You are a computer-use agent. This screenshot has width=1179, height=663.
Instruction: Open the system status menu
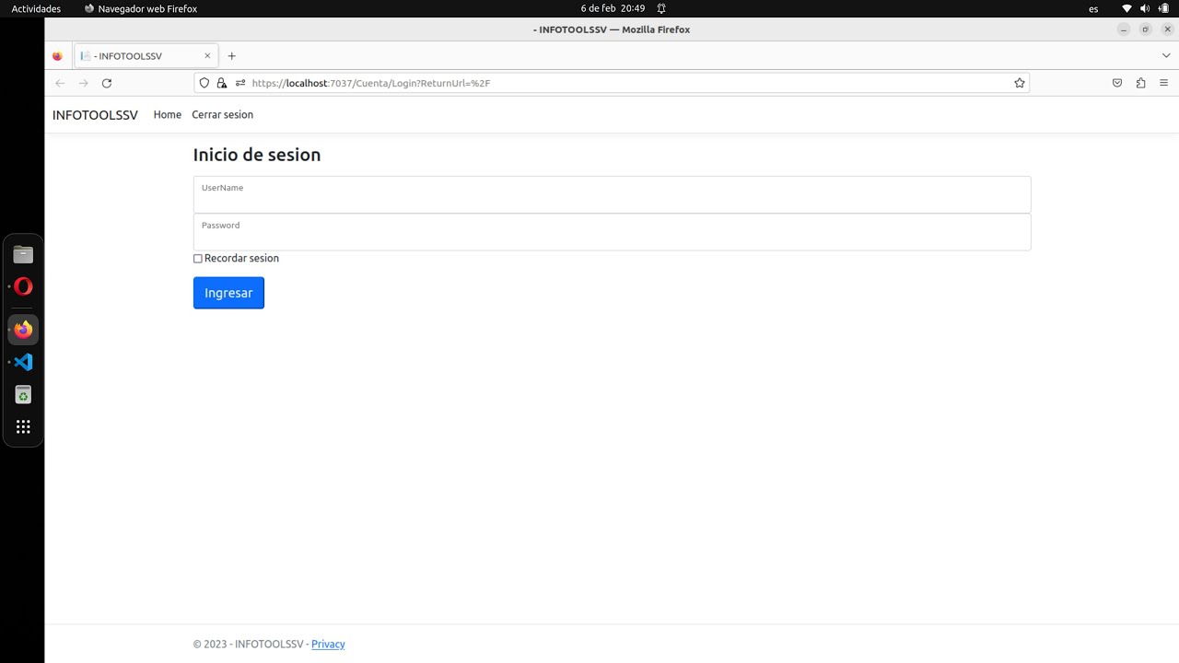(1144, 8)
